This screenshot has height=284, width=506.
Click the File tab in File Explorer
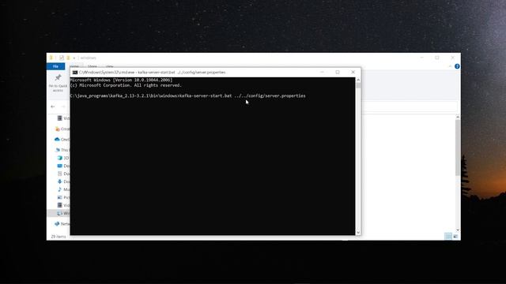coord(55,66)
